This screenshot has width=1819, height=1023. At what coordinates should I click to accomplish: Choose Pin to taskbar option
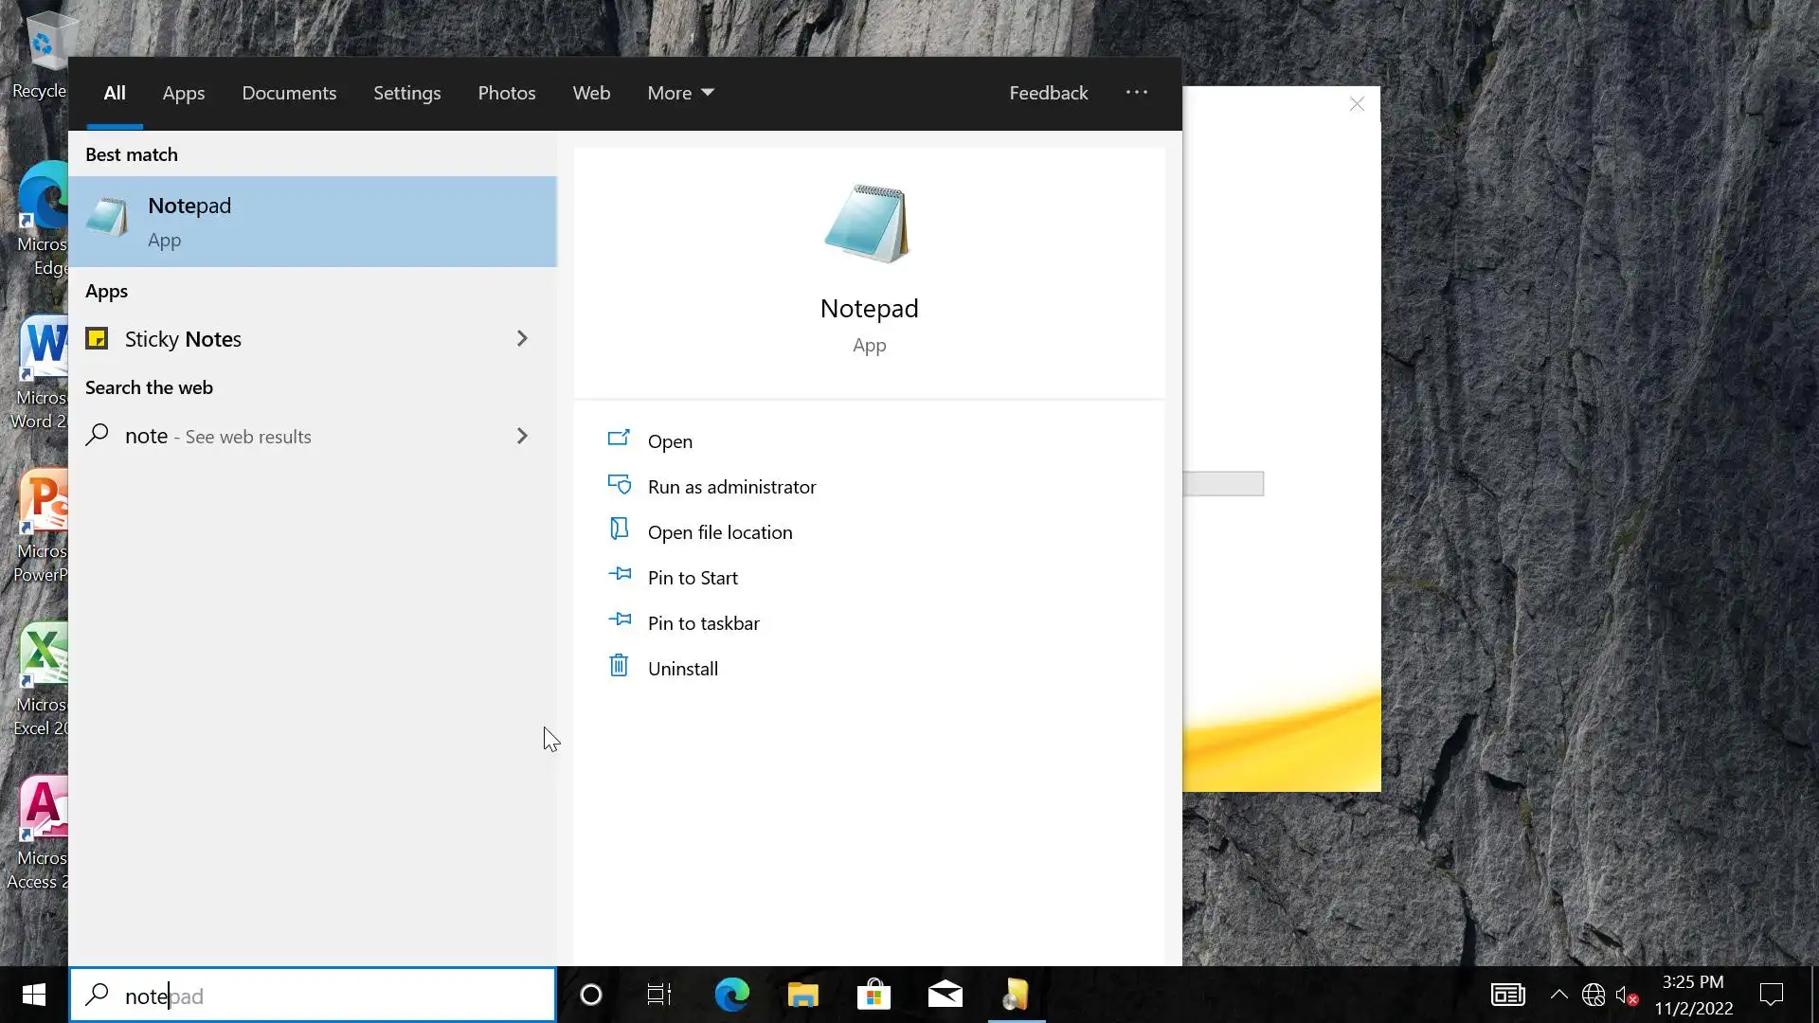pos(703,623)
